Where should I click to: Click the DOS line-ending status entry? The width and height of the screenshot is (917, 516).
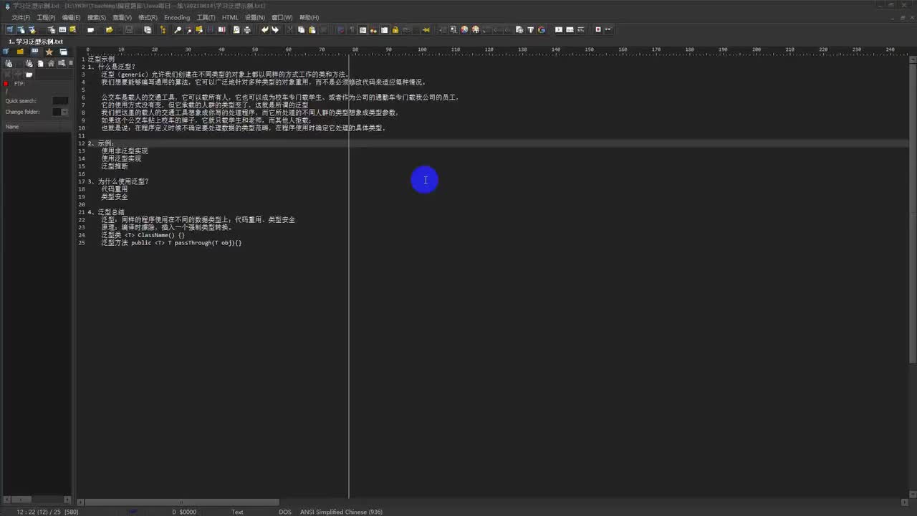285,512
